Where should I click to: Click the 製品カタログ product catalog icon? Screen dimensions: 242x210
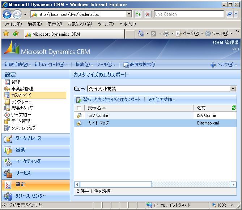[x=7, y=108]
